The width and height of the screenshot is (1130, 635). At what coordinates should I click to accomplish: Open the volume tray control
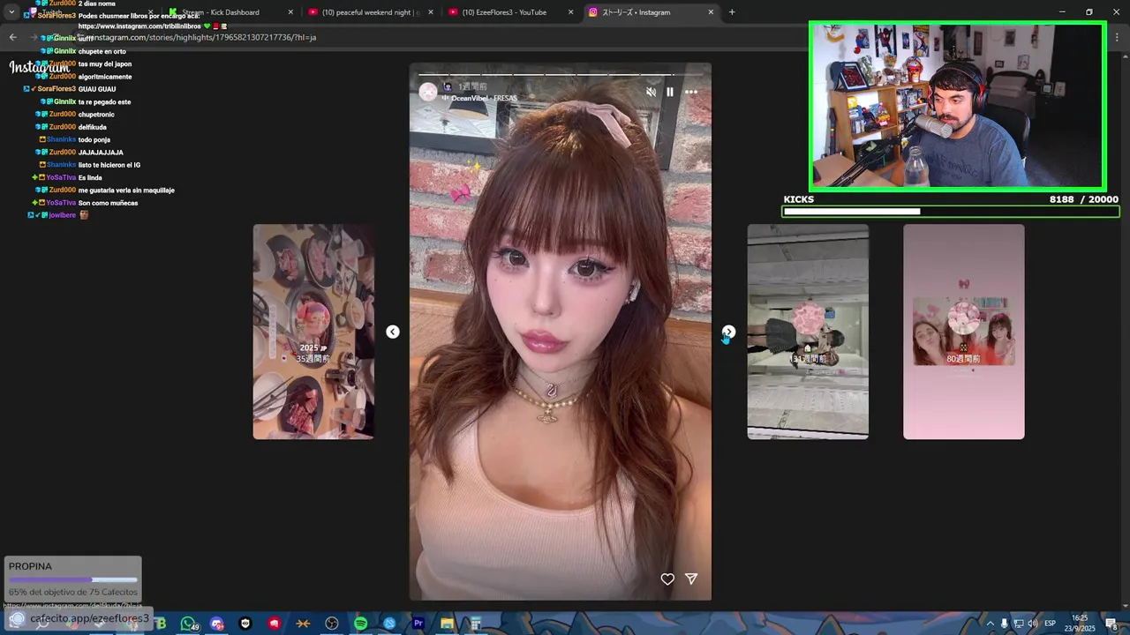[1032, 624]
